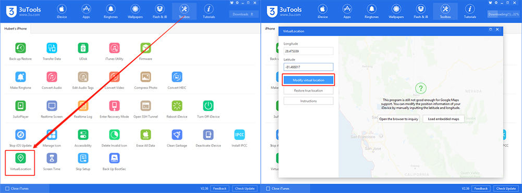The height and width of the screenshot is (193, 522).
Task: Open the Back Up BootSec tool
Action: pos(114,159)
